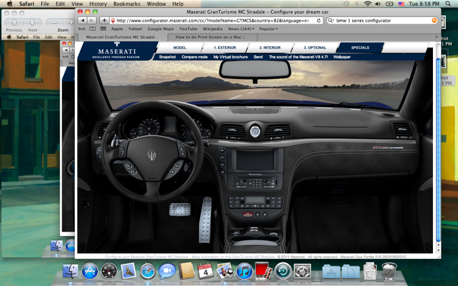Switch to the MODEL configurator tab
This screenshot has height=286, width=458.
pyautogui.click(x=180, y=47)
